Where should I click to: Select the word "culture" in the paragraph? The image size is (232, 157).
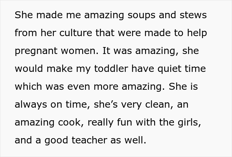(76, 33)
